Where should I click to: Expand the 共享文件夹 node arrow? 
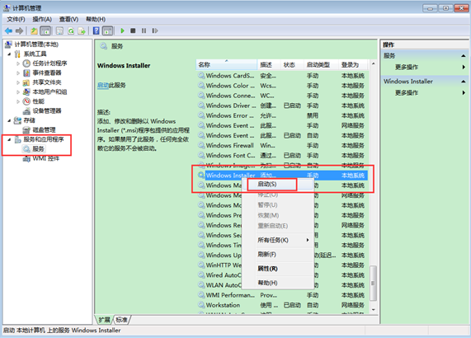click(18, 82)
